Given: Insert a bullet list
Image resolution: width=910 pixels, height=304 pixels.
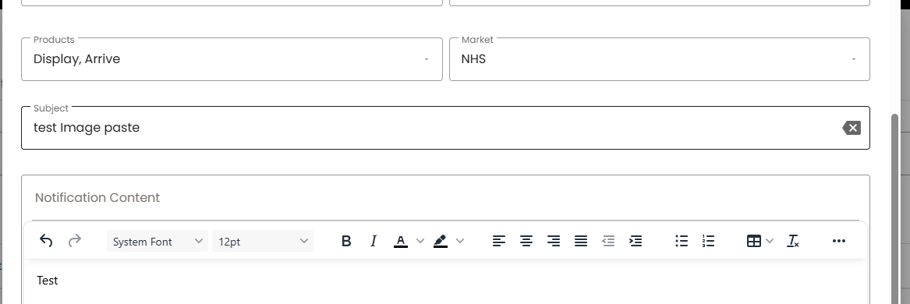Looking at the screenshot, I should pos(682,241).
